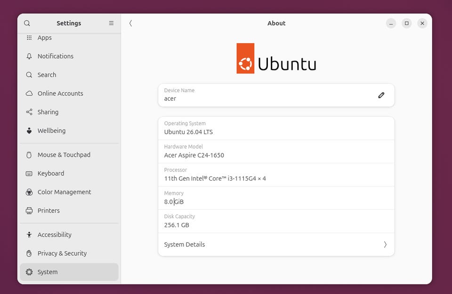
Task: Click the Sharing icon
Action: click(x=29, y=112)
